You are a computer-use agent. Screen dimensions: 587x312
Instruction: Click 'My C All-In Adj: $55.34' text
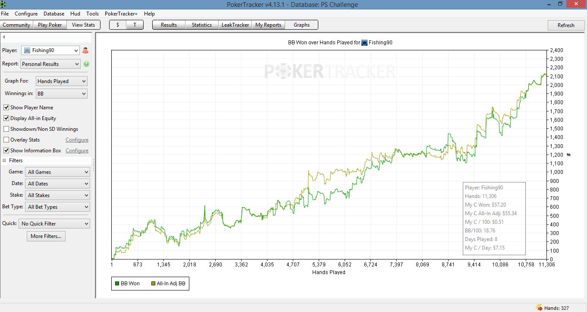click(x=491, y=213)
